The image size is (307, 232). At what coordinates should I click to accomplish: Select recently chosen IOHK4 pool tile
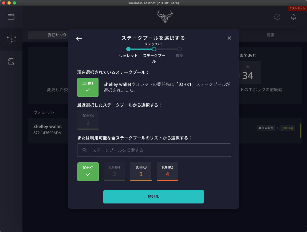point(88,120)
